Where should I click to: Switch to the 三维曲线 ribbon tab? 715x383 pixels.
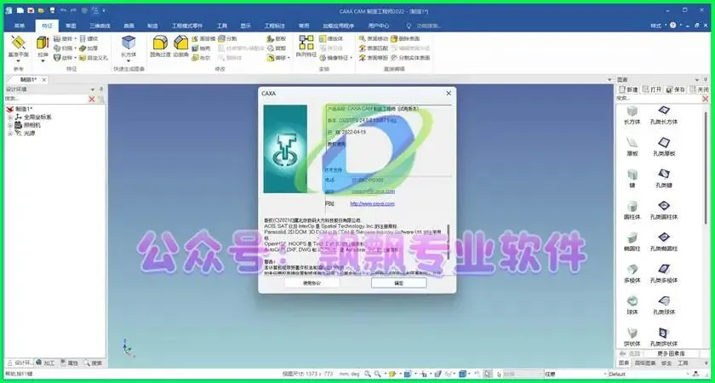coord(100,26)
